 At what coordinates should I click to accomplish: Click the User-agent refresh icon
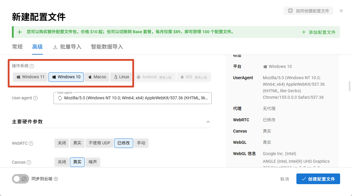(x=60, y=98)
